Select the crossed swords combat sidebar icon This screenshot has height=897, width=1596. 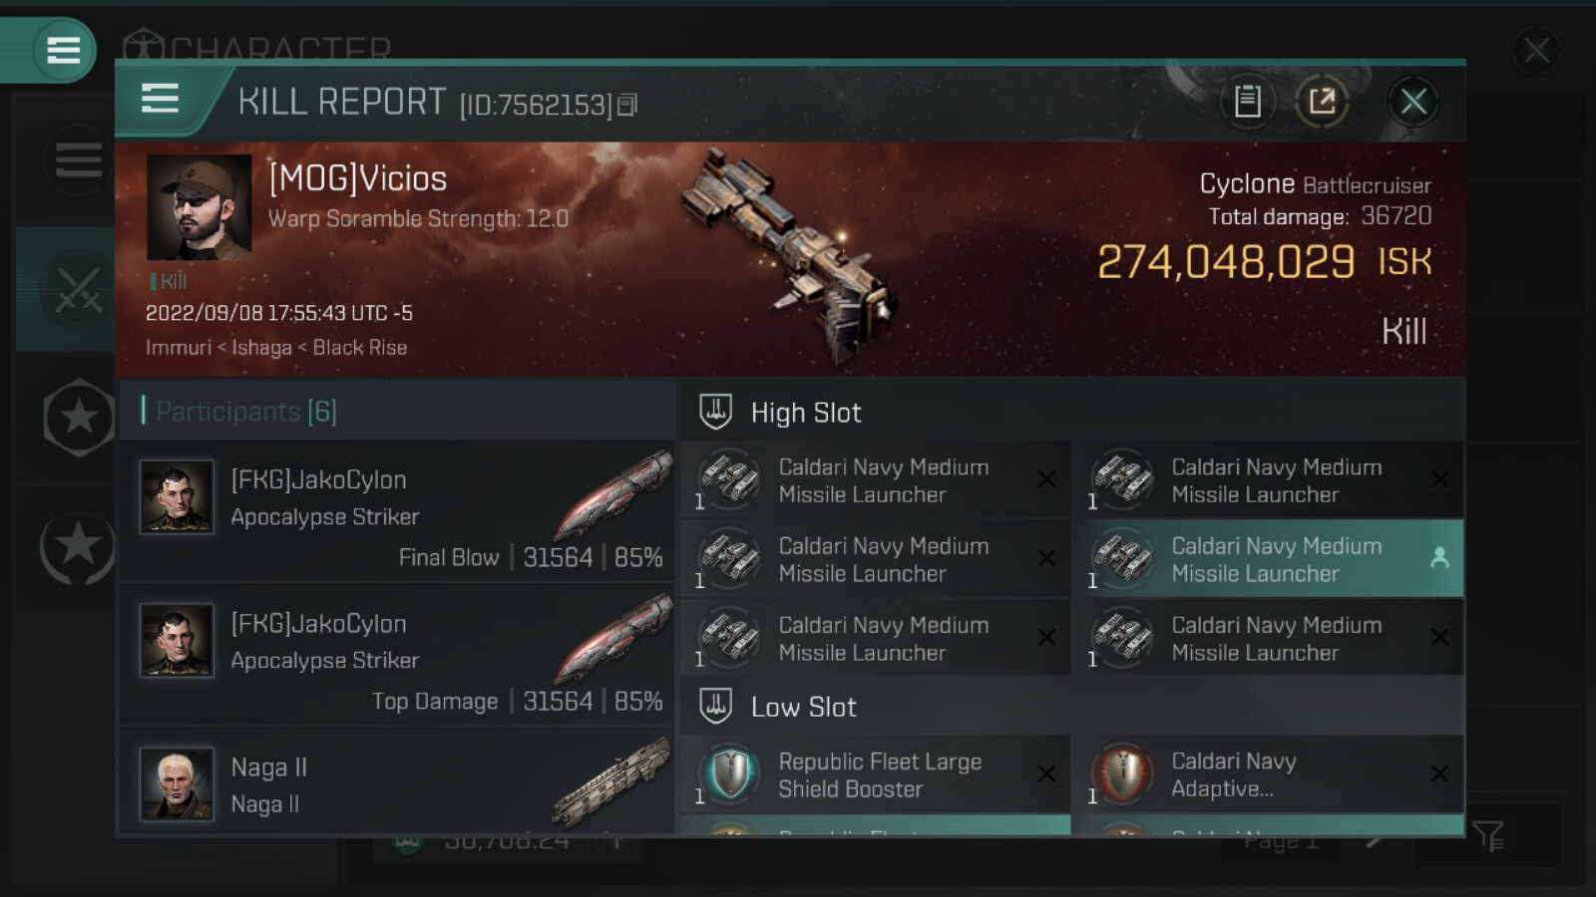(x=78, y=289)
